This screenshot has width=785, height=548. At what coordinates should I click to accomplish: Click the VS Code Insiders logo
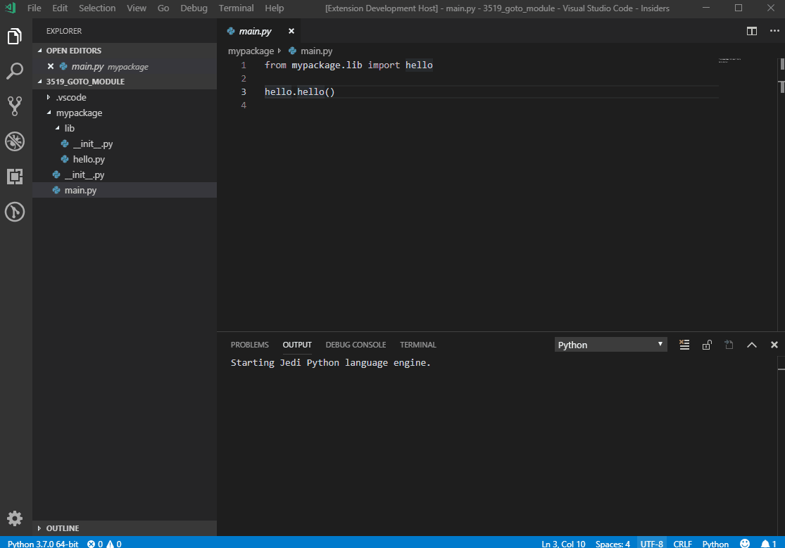click(x=11, y=8)
